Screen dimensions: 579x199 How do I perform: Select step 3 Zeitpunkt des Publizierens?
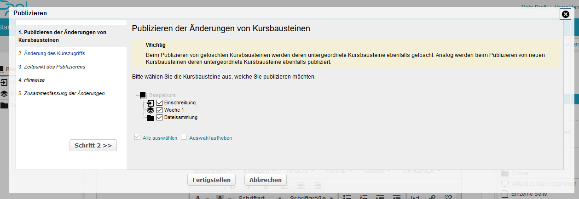point(52,67)
